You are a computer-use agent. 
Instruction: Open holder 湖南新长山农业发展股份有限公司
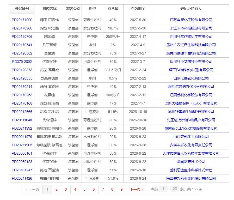point(191,129)
